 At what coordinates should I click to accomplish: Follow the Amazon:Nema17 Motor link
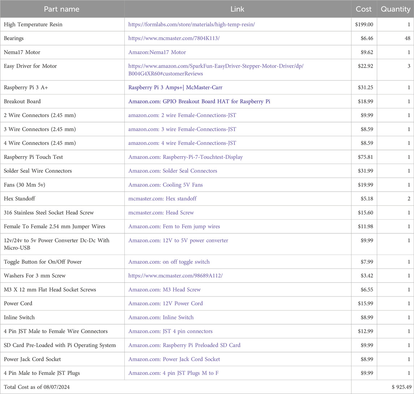point(157,52)
